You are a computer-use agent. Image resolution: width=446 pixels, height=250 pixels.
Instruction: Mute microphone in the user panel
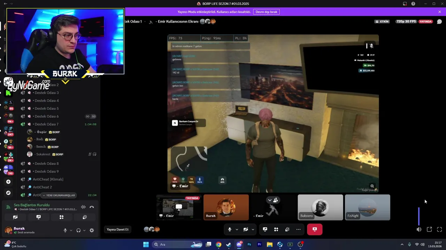[65, 230]
